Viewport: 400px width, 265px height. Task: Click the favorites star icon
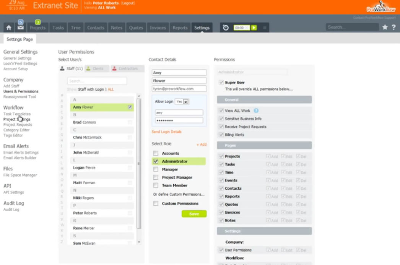point(385,27)
